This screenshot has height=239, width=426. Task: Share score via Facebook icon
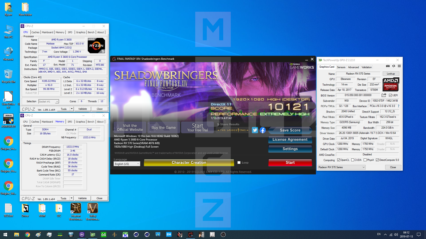[263, 130]
